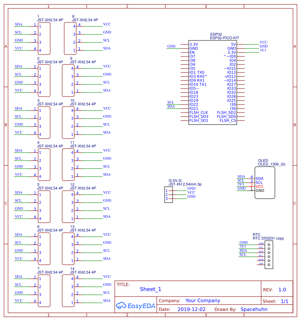
Task: Select the 3-pin G-5V-G connector body
Action: [x=169, y=195]
